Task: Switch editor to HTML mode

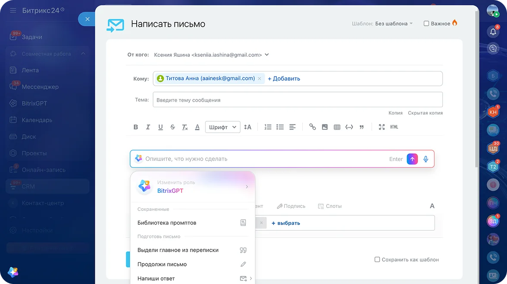Action: (394, 127)
